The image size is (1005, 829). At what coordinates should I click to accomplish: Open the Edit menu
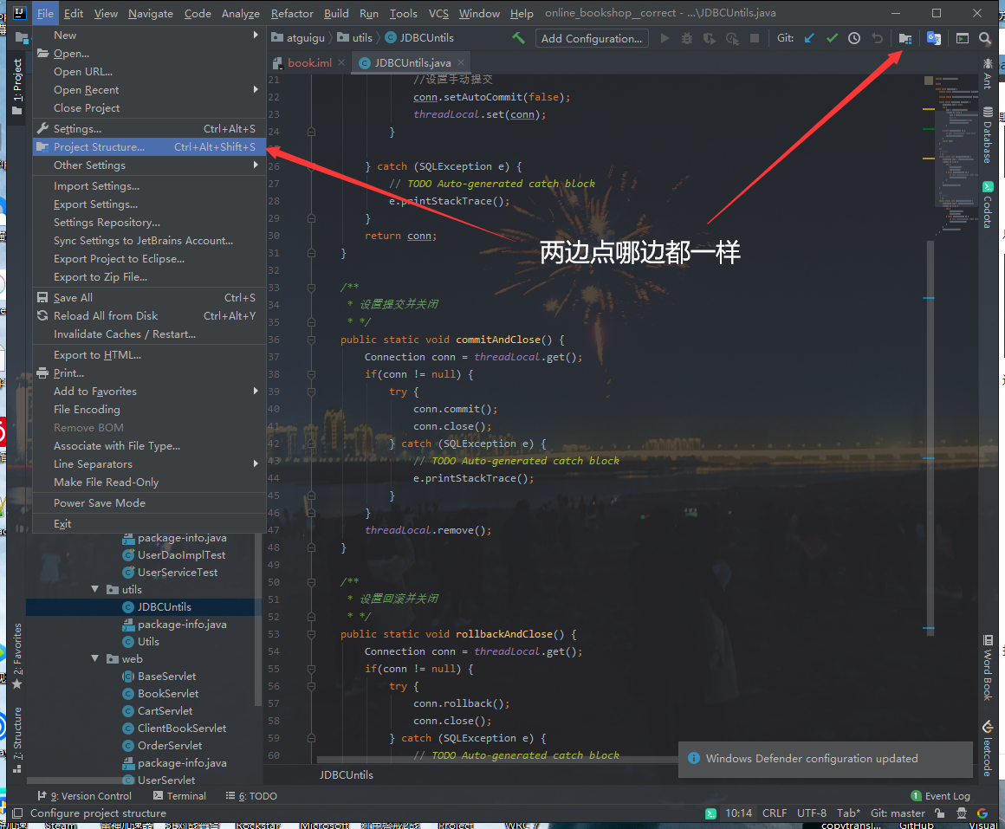[x=73, y=13]
